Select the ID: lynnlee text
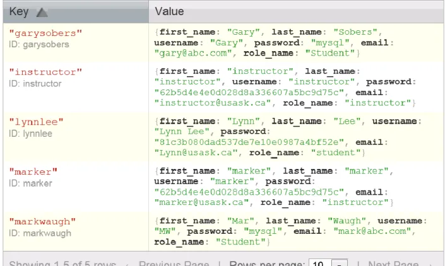This screenshot has height=266, width=445. click(30, 134)
